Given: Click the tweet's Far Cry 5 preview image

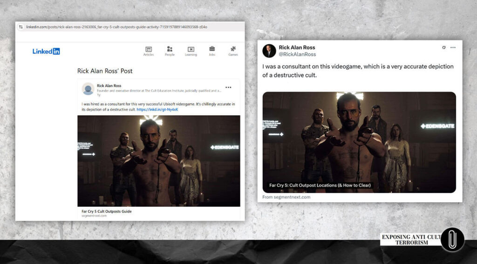Looking at the screenshot, I should click(x=359, y=142).
